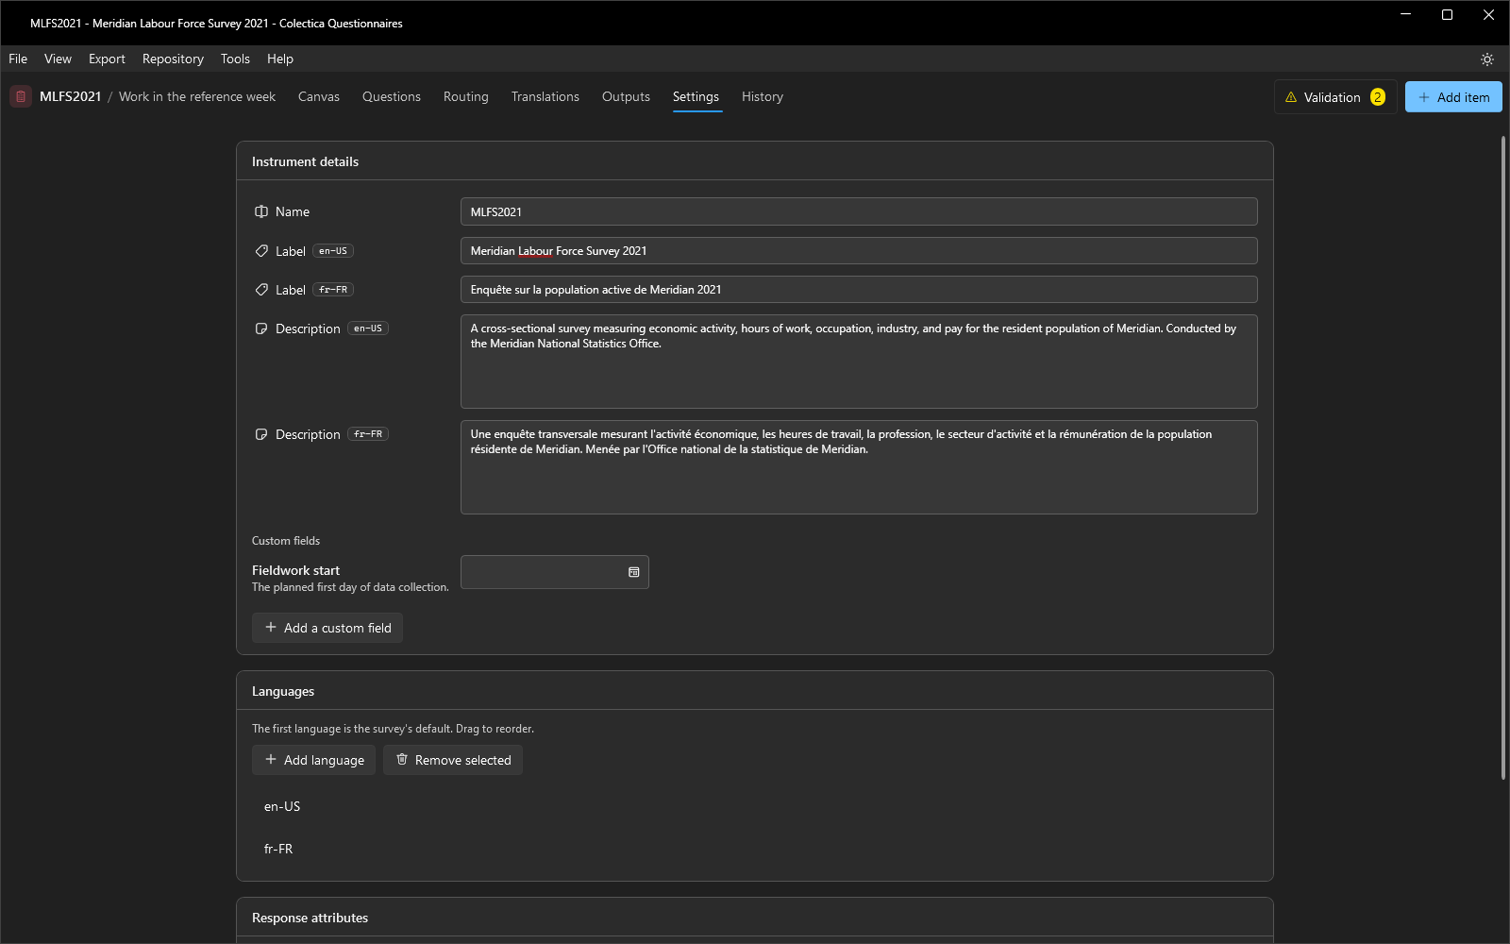Select the Settings tab
Image resolution: width=1510 pixels, height=944 pixels.
click(696, 96)
